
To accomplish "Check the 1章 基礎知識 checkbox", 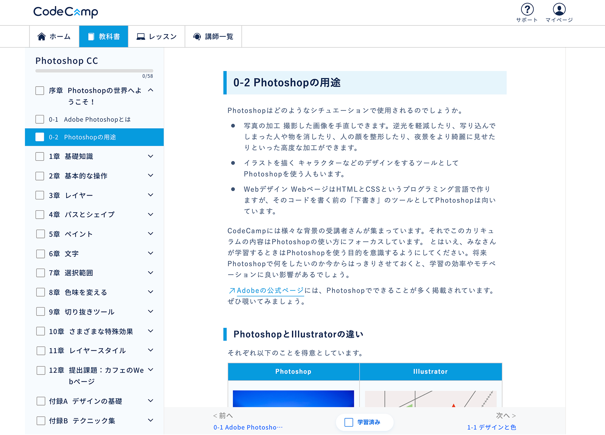I will coord(40,156).
